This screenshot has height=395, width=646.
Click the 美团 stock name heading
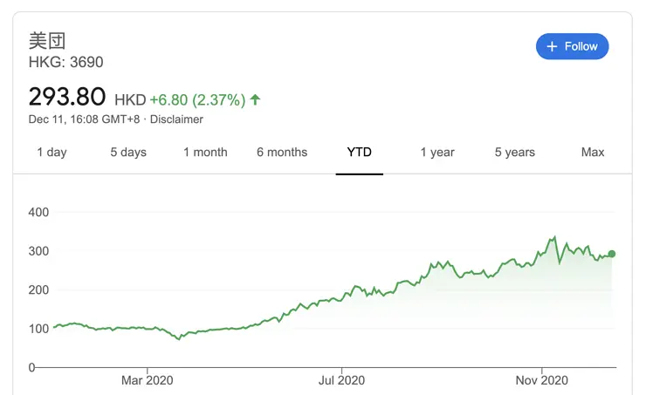pyautogui.click(x=47, y=40)
